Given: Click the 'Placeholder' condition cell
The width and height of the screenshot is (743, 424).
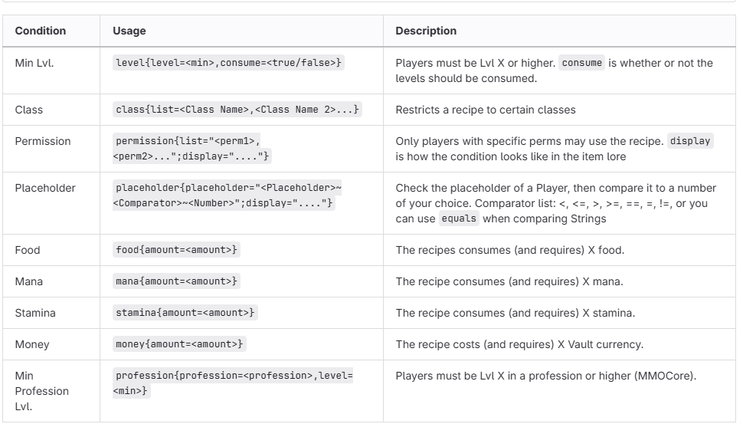Looking at the screenshot, I should (x=45, y=188).
